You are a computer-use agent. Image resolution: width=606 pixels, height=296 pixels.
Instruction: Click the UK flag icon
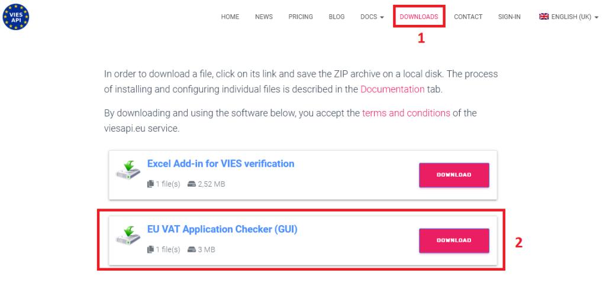tap(544, 17)
